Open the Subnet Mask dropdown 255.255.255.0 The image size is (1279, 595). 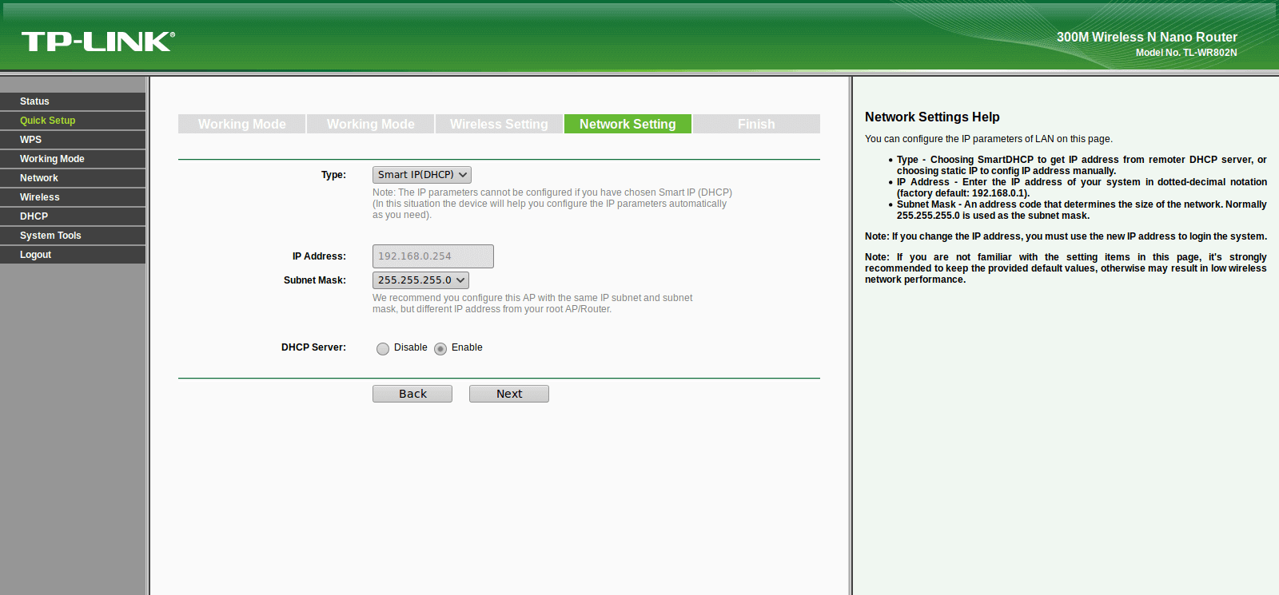(420, 280)
